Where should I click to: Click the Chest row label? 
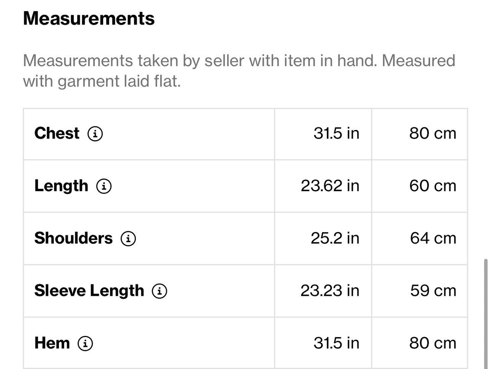pyautogui.click(x=57, y=133)
